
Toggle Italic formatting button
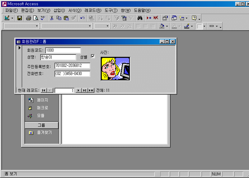point(122,26)
